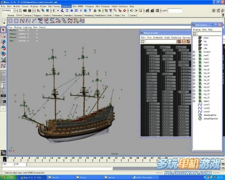Expand the locator1 node in Outliner
This screenshot has height=180, width=225.
(x=194, y=52)
